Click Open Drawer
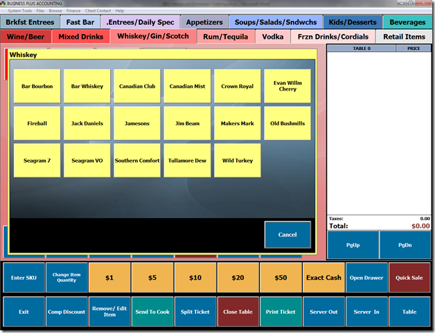 pos(366,278)
